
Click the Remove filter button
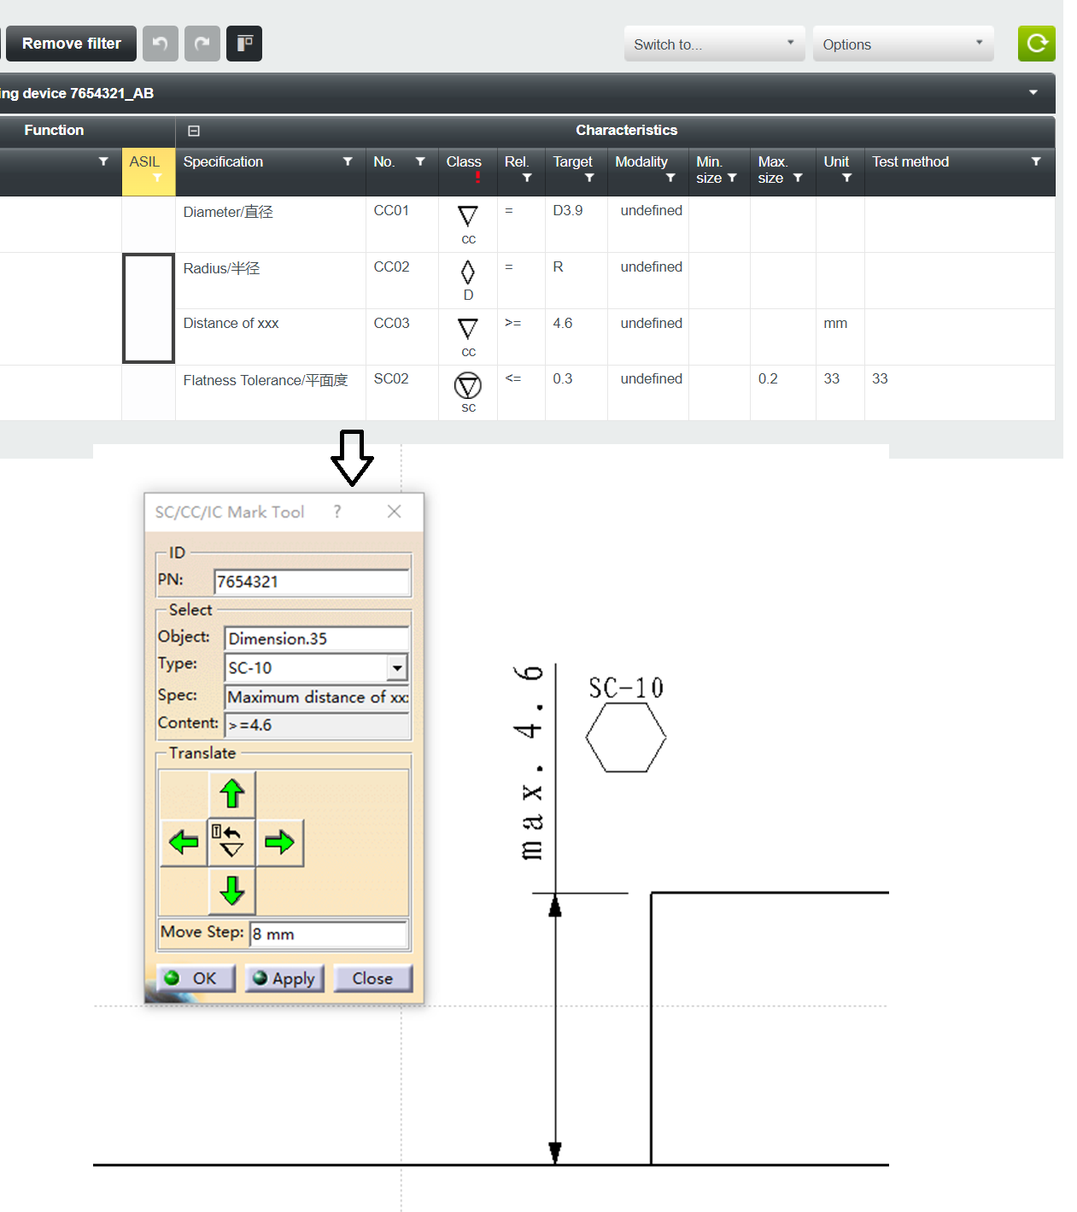pyautogui.click(x=71, y=44)
